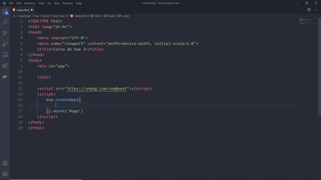This screenshot has width=321, height=180.
Task: Open the Selection menu
Action: coord(30,3)
